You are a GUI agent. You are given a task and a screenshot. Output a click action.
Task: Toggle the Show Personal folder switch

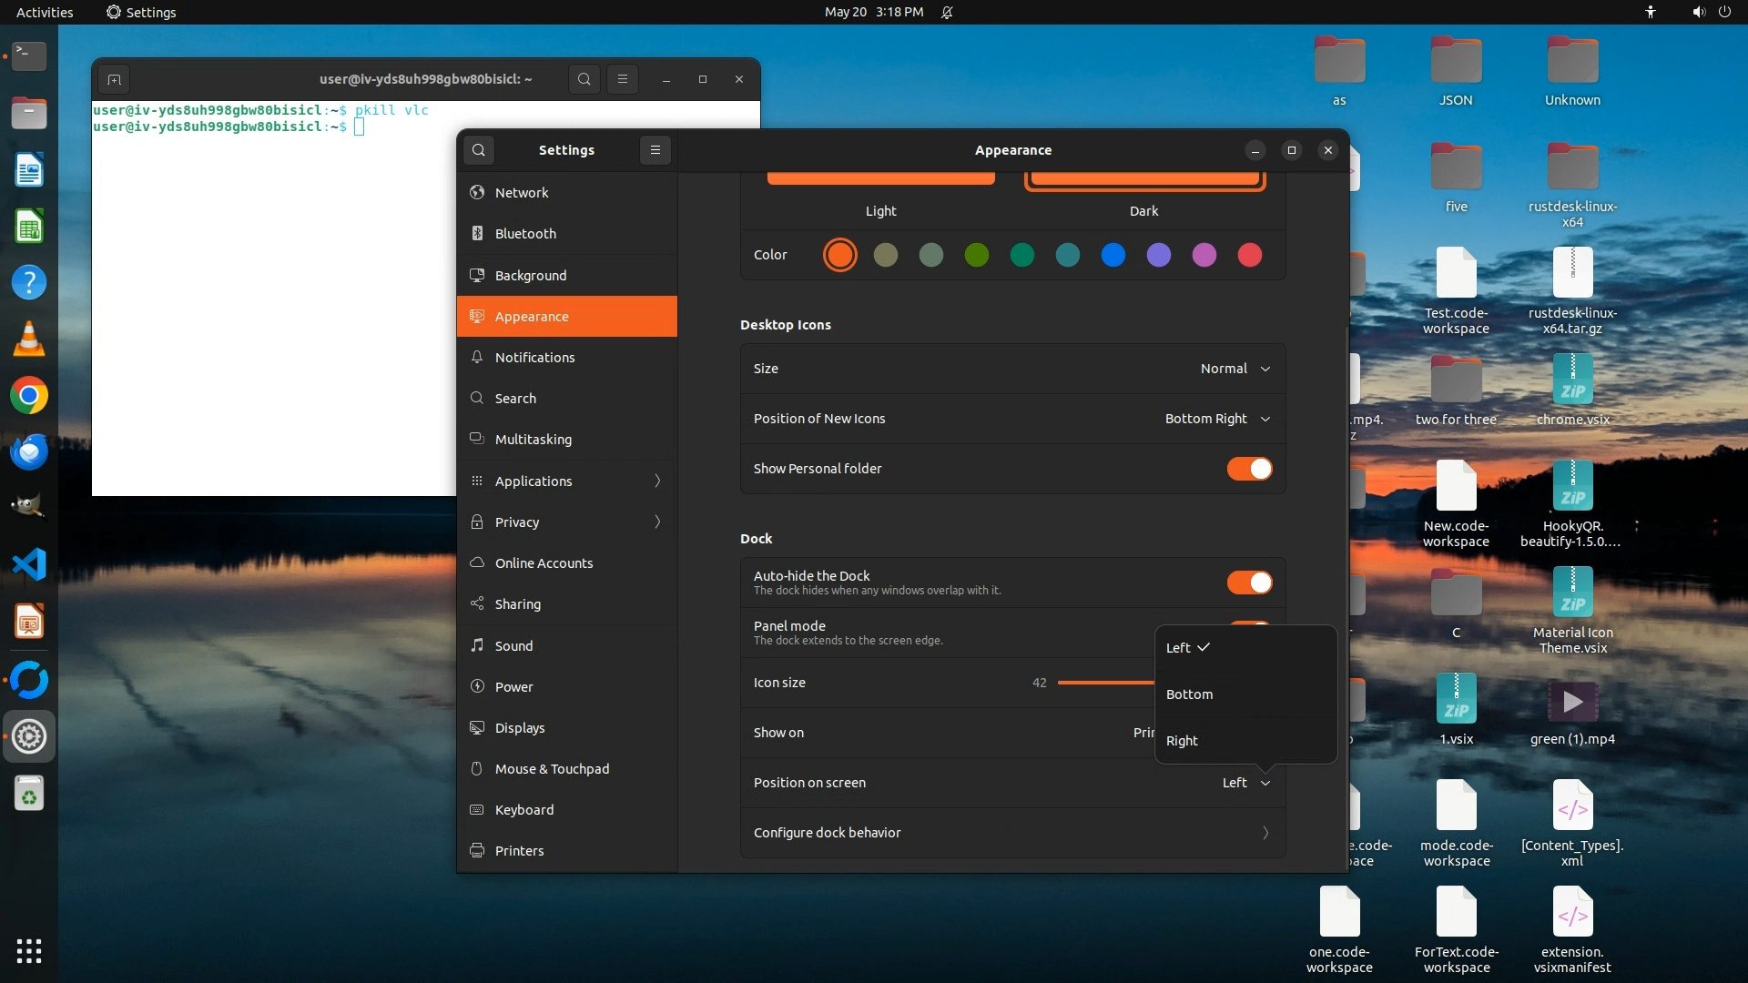[x=1249, y=469]
